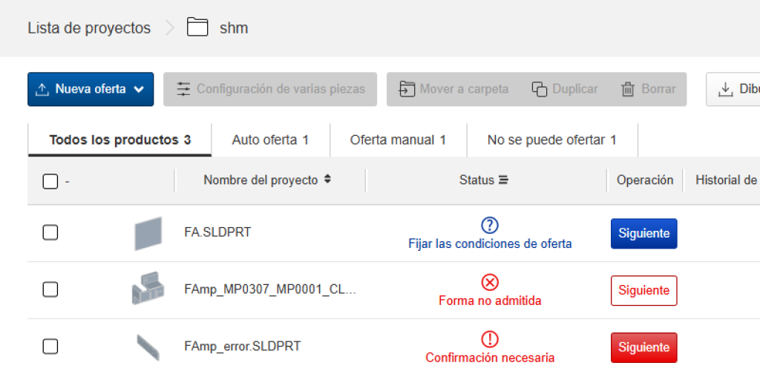Toggle the select-all checkbox in header
Screen dimensions: 760x380
(x=50, y=181)
